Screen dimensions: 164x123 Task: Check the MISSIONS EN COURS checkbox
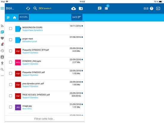pos(11,29)
